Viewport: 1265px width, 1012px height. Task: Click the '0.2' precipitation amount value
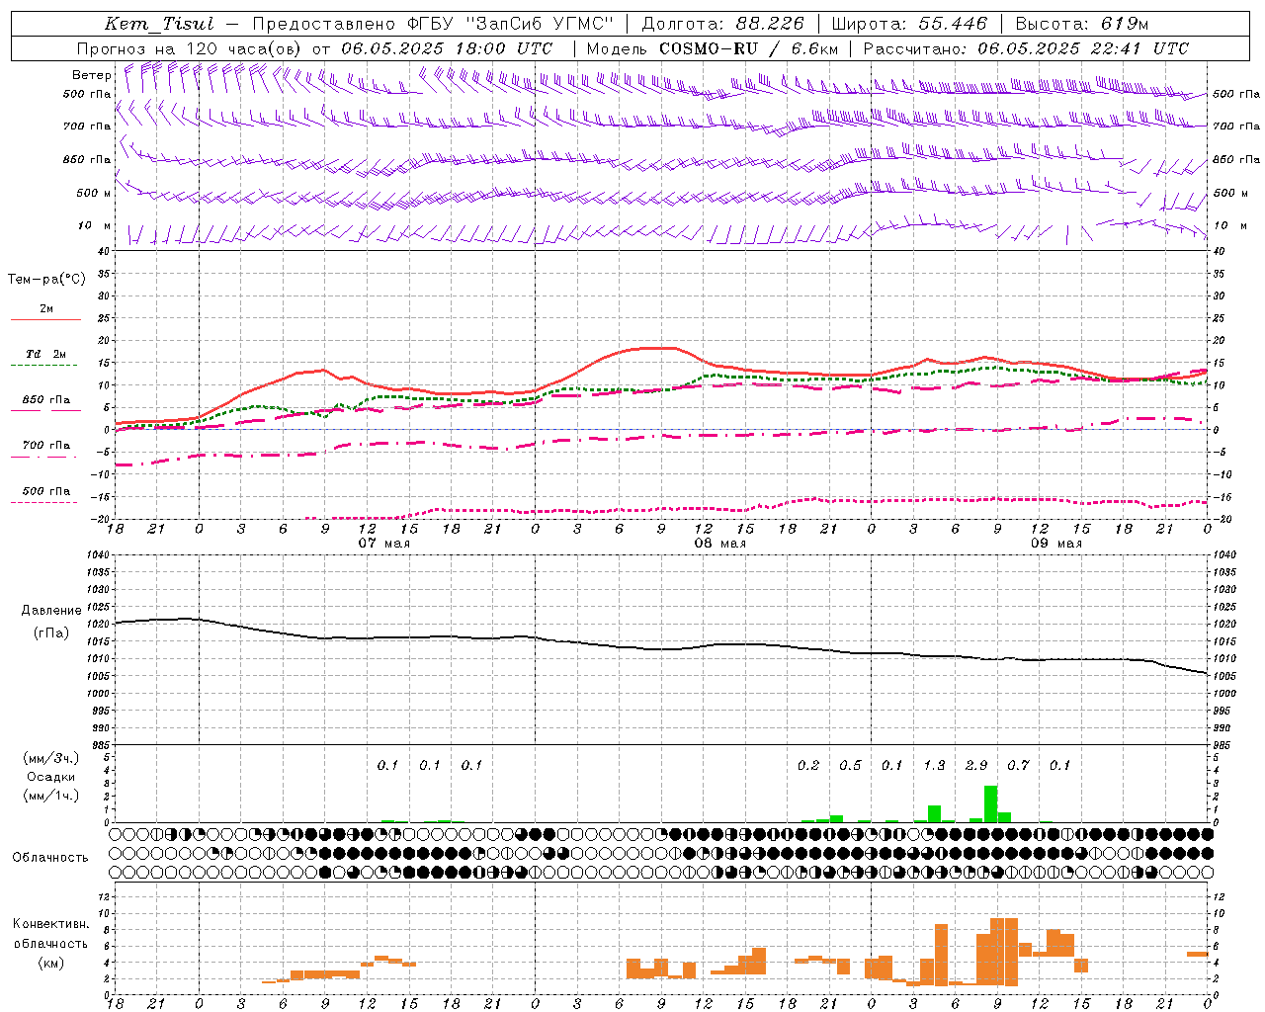coord(808,765)
